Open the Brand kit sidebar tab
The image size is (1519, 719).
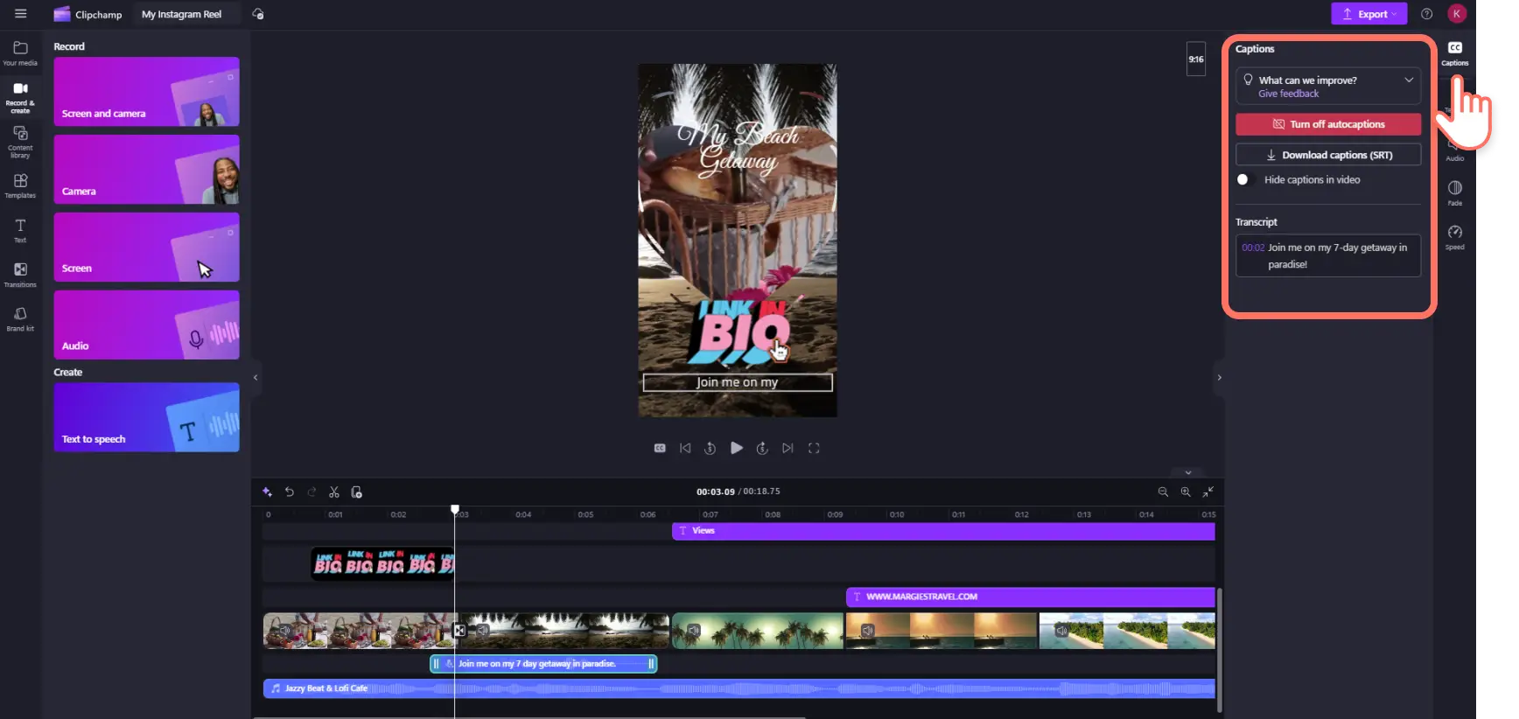tap(20, 319)
